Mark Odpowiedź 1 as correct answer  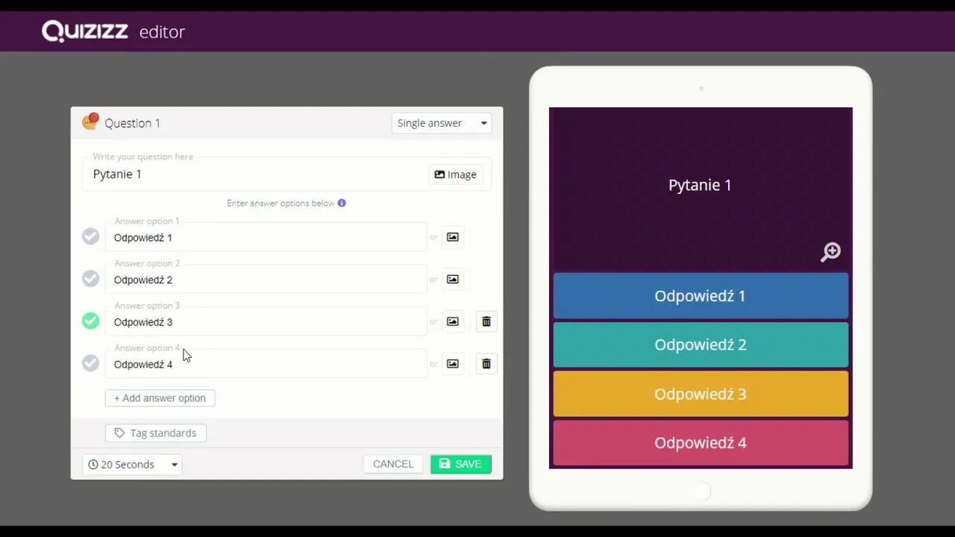pos(90,236)
